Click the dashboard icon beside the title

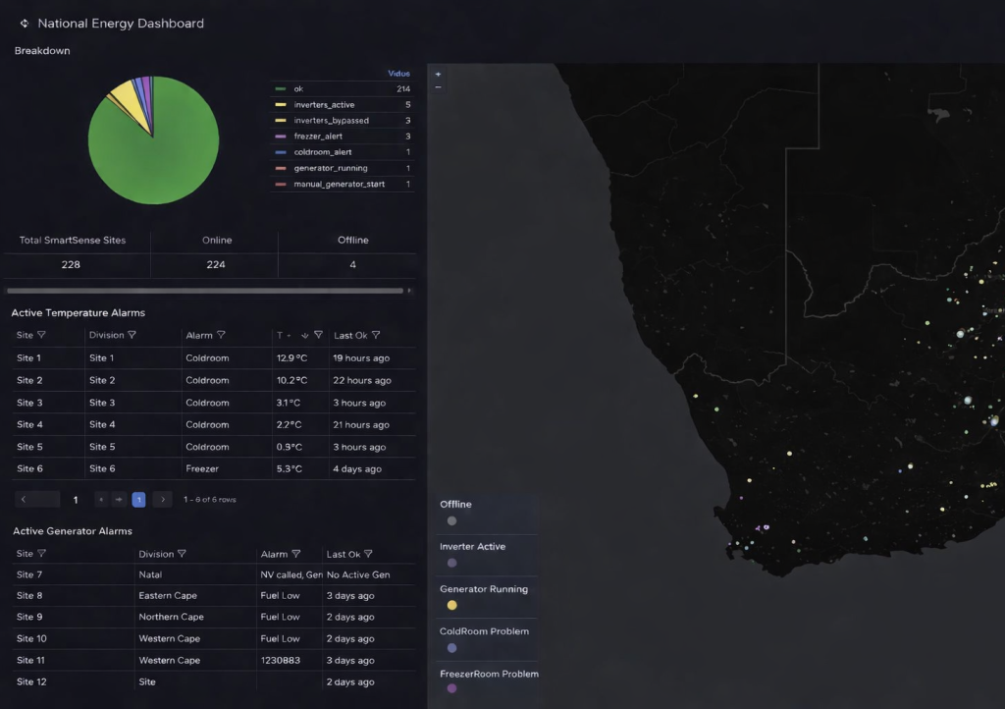point(25,24)
